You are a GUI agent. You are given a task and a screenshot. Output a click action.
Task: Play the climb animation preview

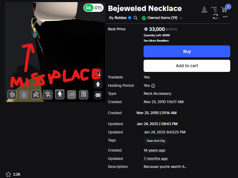tap(83, 94)
